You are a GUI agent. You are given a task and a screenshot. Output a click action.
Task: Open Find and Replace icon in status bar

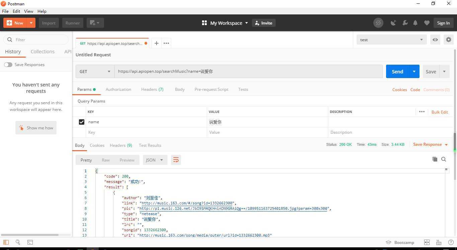(x=18, y=242)
